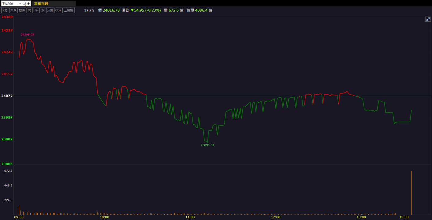The image size is (432, 220).
Task: Click the 448.5 volume axis label
Action: (x=8, y=185)
